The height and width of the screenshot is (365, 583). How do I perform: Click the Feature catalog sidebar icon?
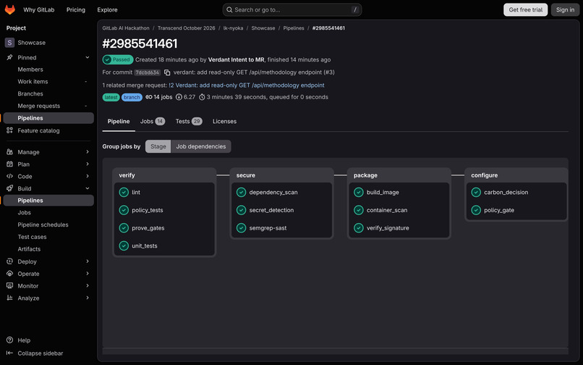[9, 130]
